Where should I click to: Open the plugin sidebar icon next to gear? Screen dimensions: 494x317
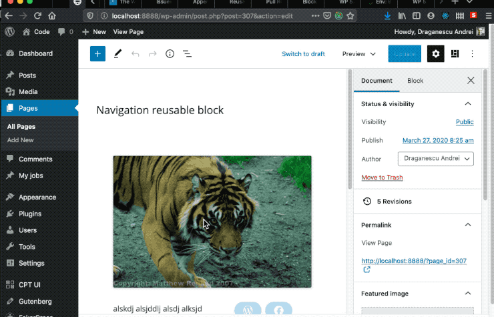coord(455,54)
